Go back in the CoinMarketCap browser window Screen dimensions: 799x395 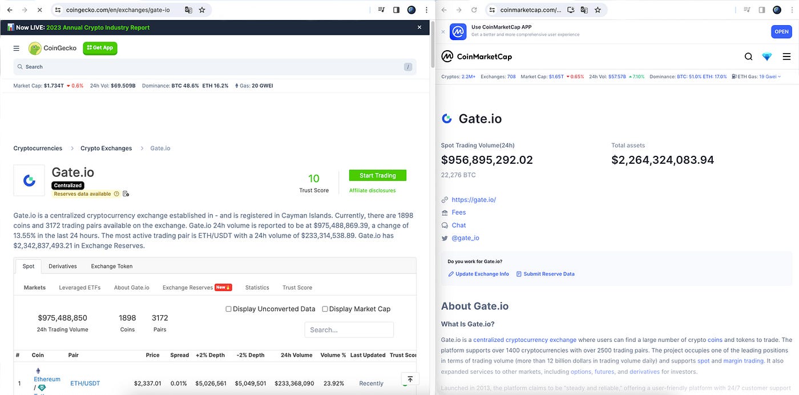445,10
